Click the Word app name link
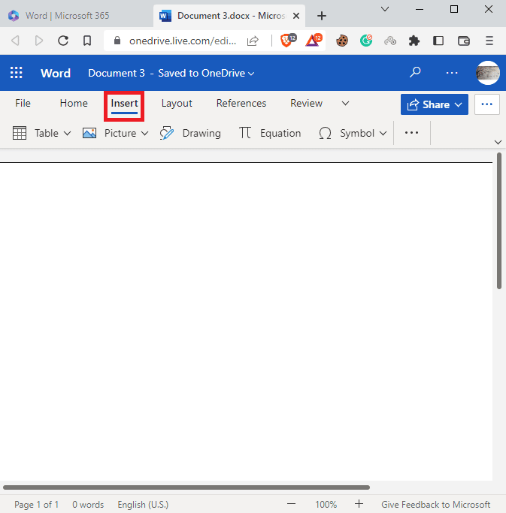Screen dimensions: 506x513 tap(56, 73)
